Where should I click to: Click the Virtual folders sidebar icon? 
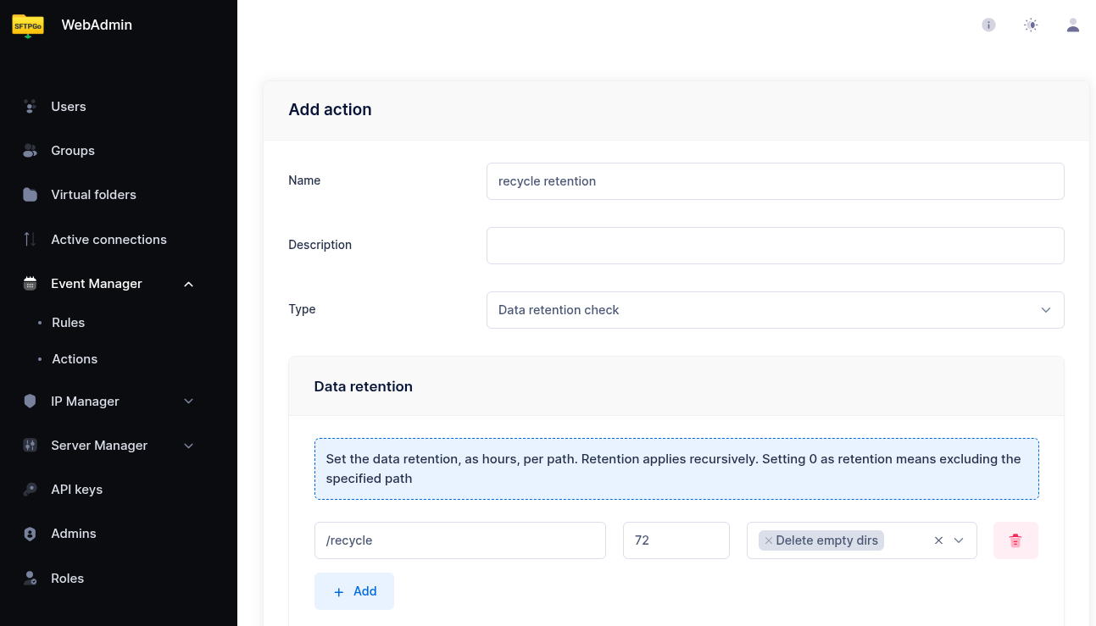31,195
